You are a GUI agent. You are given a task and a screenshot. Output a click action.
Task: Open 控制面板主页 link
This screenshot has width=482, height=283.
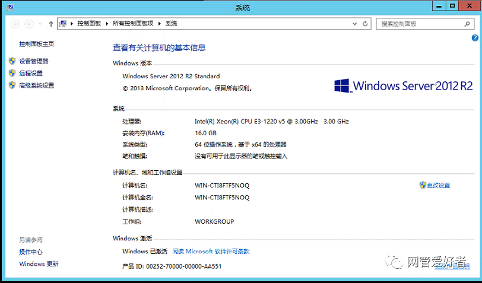[x=37, y=44]
